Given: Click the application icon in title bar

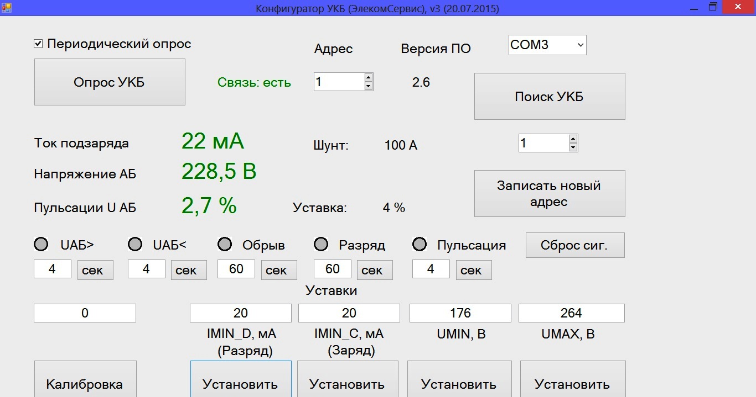Looking at the screenshot, I should point(7,7).
